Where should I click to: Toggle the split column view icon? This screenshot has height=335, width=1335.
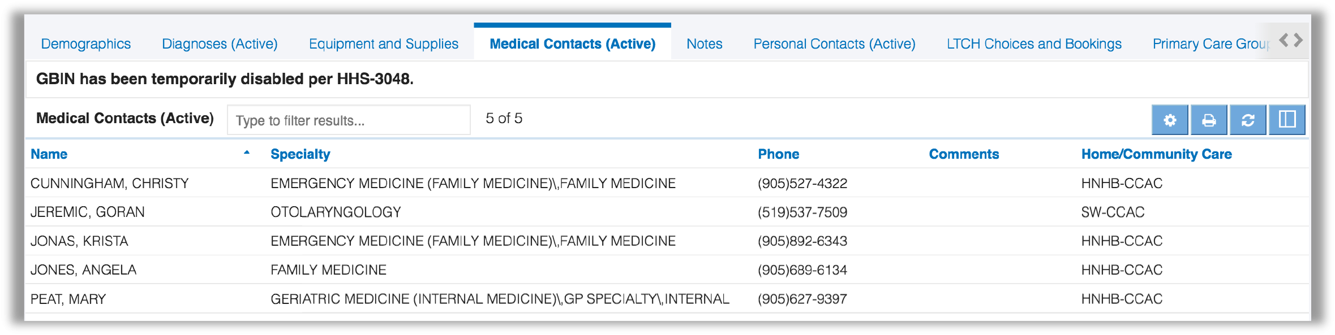(x=1287, y=120)
